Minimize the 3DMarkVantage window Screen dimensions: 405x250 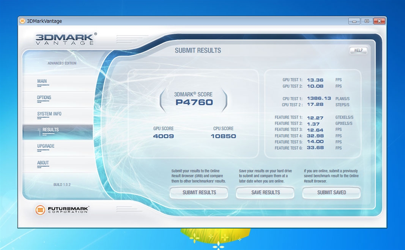(354, 21)
